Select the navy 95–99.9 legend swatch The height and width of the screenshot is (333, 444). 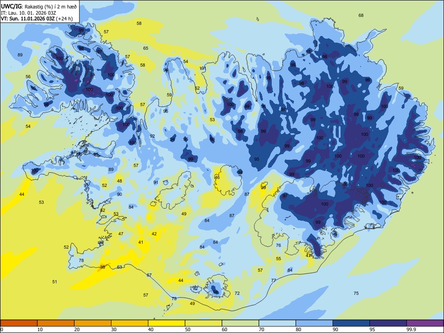(388, 323)
